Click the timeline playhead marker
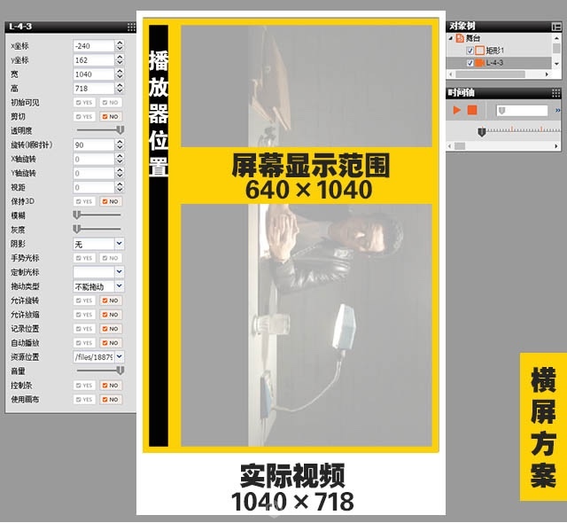Screen dimensions: 567x523 [x=481, y=131]
